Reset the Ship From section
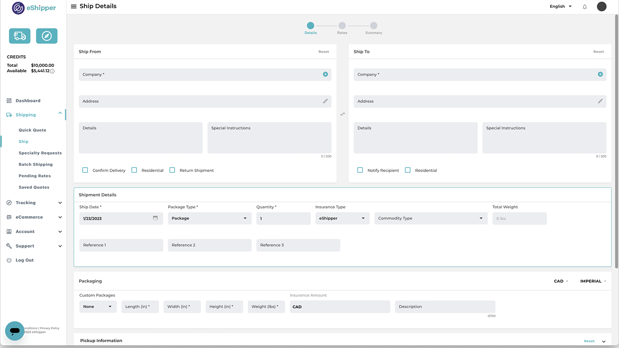Viewport: 619px width, 348px height. click(x=323, y=52)
